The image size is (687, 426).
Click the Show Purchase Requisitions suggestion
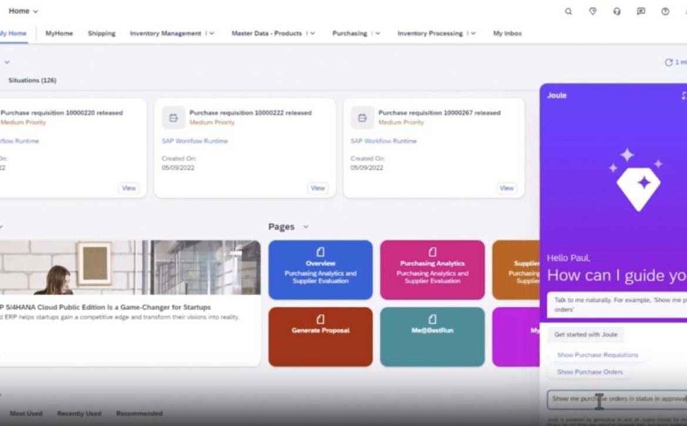pyautogui.click(x=597, y=355)
